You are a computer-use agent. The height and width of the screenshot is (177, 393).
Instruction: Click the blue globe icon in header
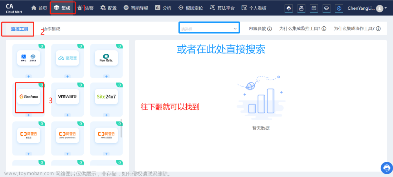tap(339, 9)
